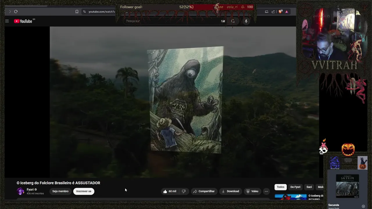Open the on-screen keyboard icon in search box
The image size is (372, 209).
pyautogui.click(x=223, y=21)
